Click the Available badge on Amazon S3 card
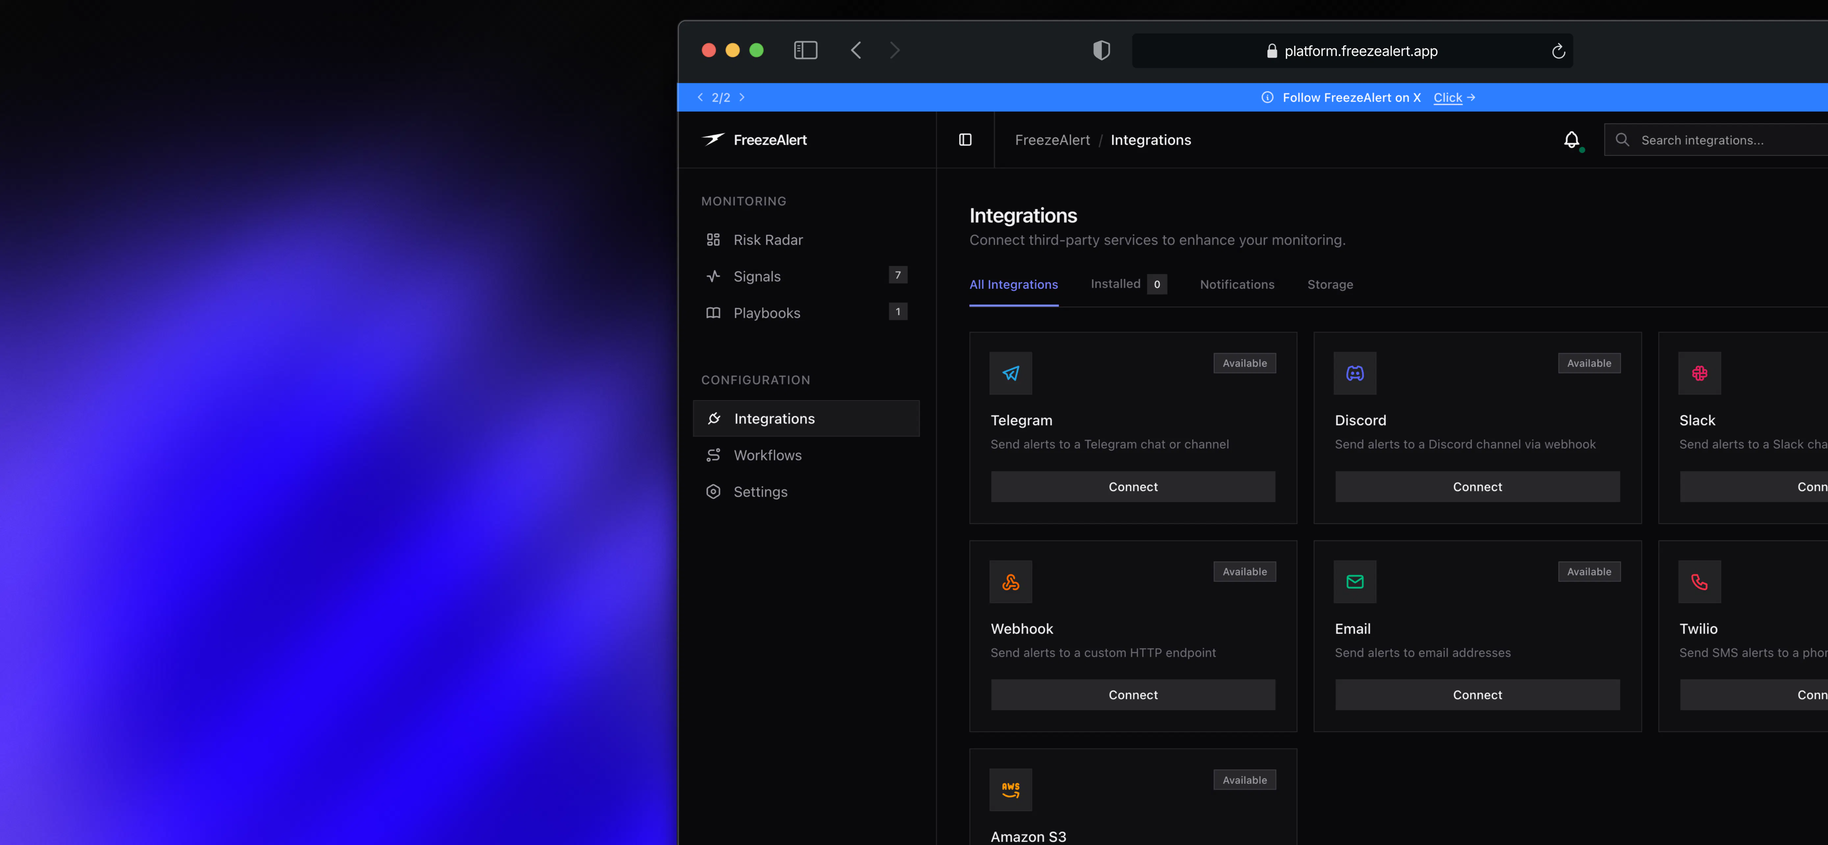The height and width of the screenshot is (845, 1828). [1245, 780]
